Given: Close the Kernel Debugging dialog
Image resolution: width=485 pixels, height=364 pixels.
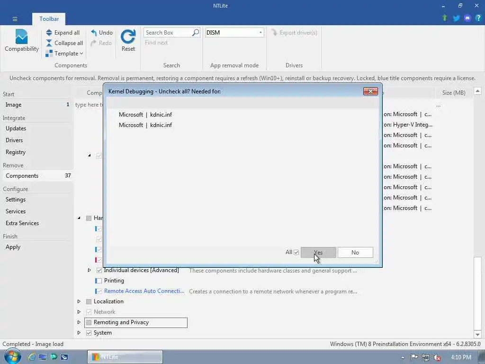Looking at the screenshot, I should 370,91.
